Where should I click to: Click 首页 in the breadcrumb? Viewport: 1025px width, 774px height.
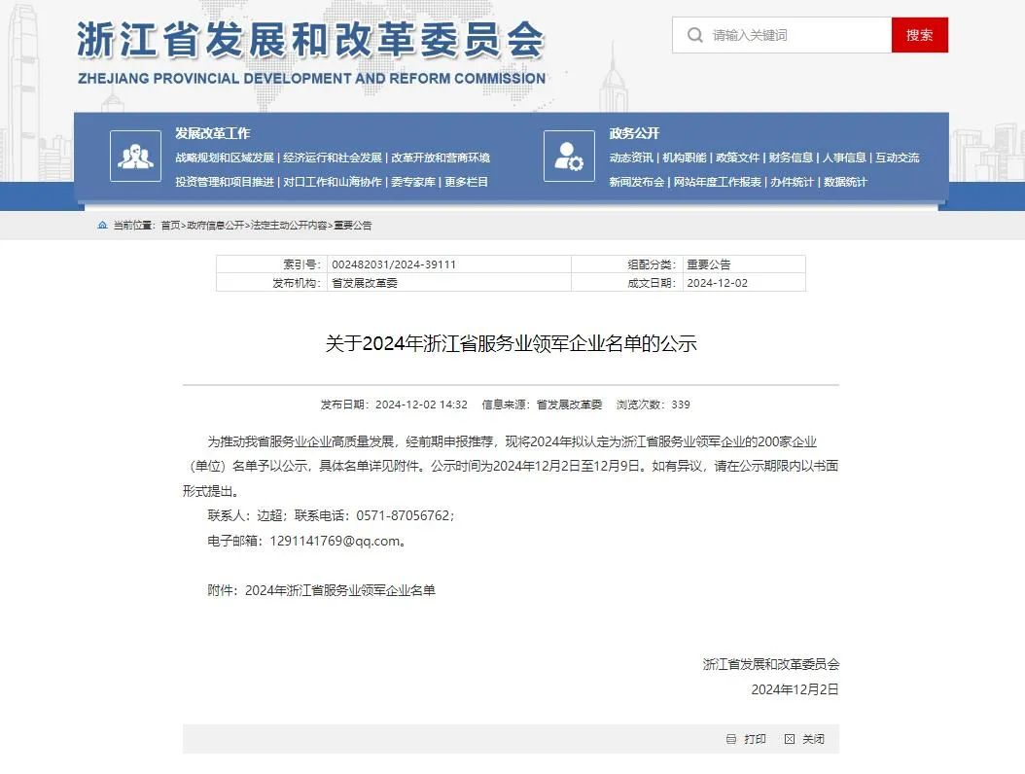[x=170, y=226]
